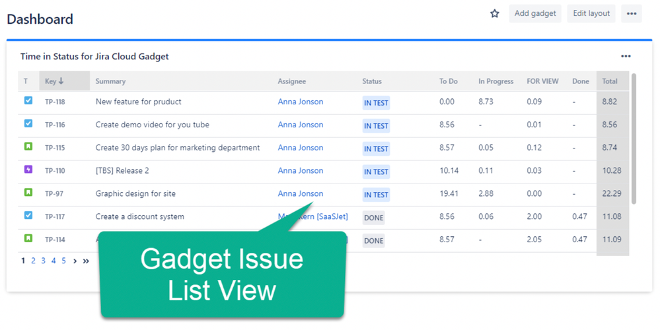This screenshot has height=330, width=660.
Task: Click the In Progress column header
Action: (496, 82)
